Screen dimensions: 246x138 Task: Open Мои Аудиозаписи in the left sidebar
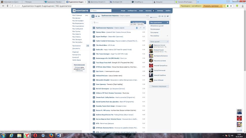pos(78,26)
